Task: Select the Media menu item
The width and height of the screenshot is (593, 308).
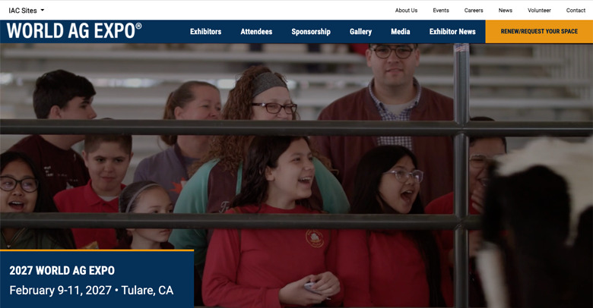Action: coord(401,32)
